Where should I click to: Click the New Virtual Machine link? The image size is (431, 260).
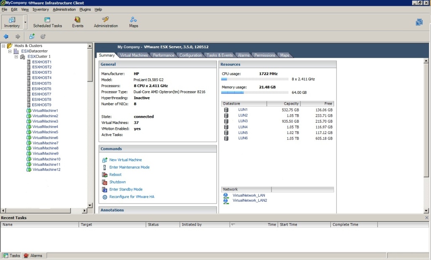pyautogui.click(x=125, y=160)
